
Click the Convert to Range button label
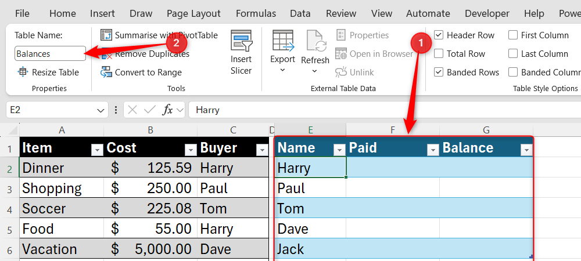148,72
